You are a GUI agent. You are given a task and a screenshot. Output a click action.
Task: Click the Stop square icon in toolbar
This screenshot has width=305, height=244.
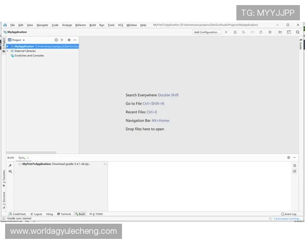point(269,32)
